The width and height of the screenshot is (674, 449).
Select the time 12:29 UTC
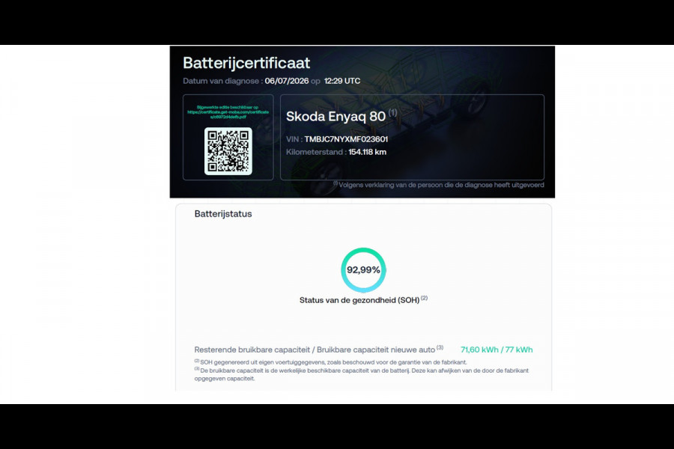tap(342, 81)
